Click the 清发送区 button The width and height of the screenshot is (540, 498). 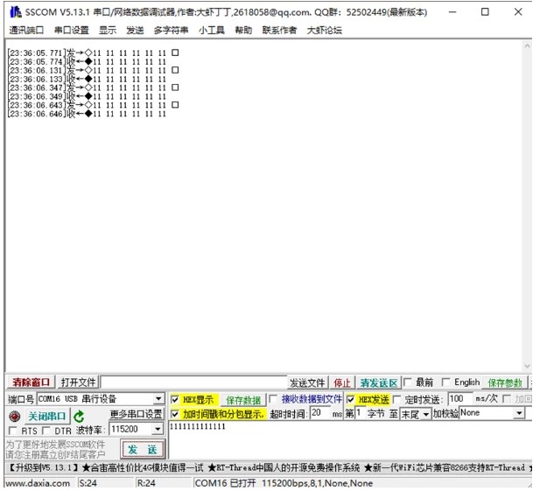coord(379,382)
